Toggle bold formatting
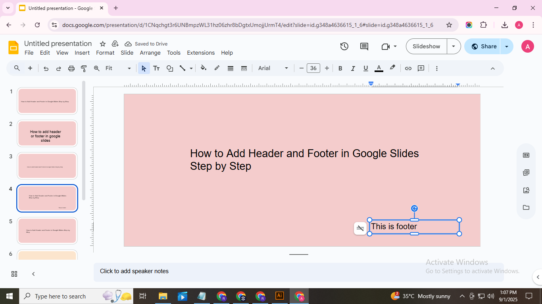The image size is (542, 304). click(340, 68)
